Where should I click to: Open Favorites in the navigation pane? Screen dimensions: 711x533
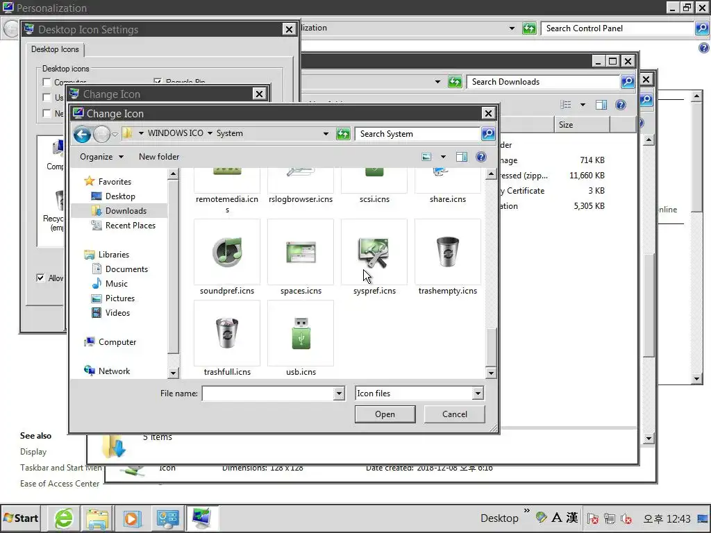click(115, 182)
